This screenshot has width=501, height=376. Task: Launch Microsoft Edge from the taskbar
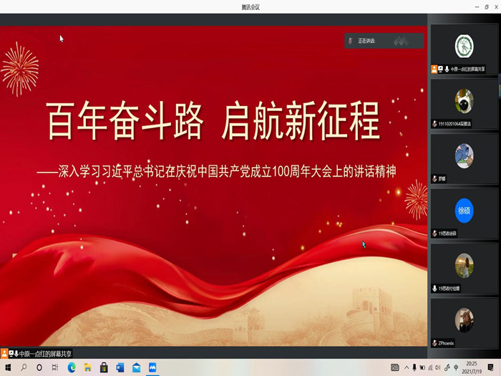click(72, 367)
